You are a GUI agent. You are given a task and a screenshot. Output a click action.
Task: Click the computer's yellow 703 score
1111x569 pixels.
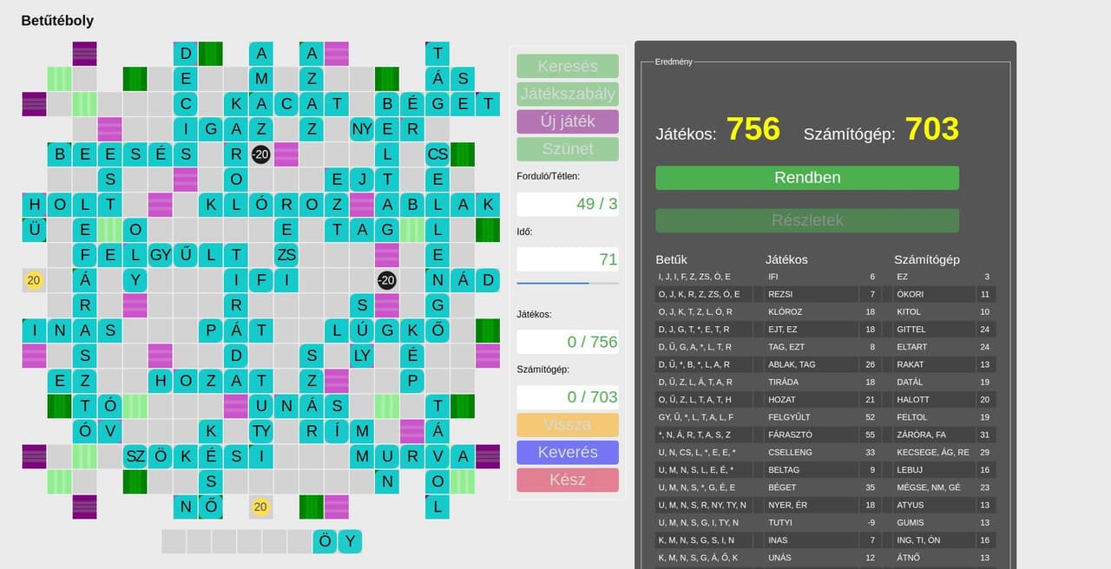coord(932,129)
